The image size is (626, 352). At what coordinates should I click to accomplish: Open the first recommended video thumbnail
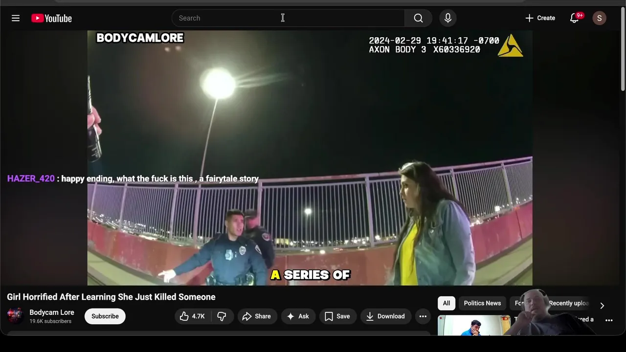[x=474, y=326]
